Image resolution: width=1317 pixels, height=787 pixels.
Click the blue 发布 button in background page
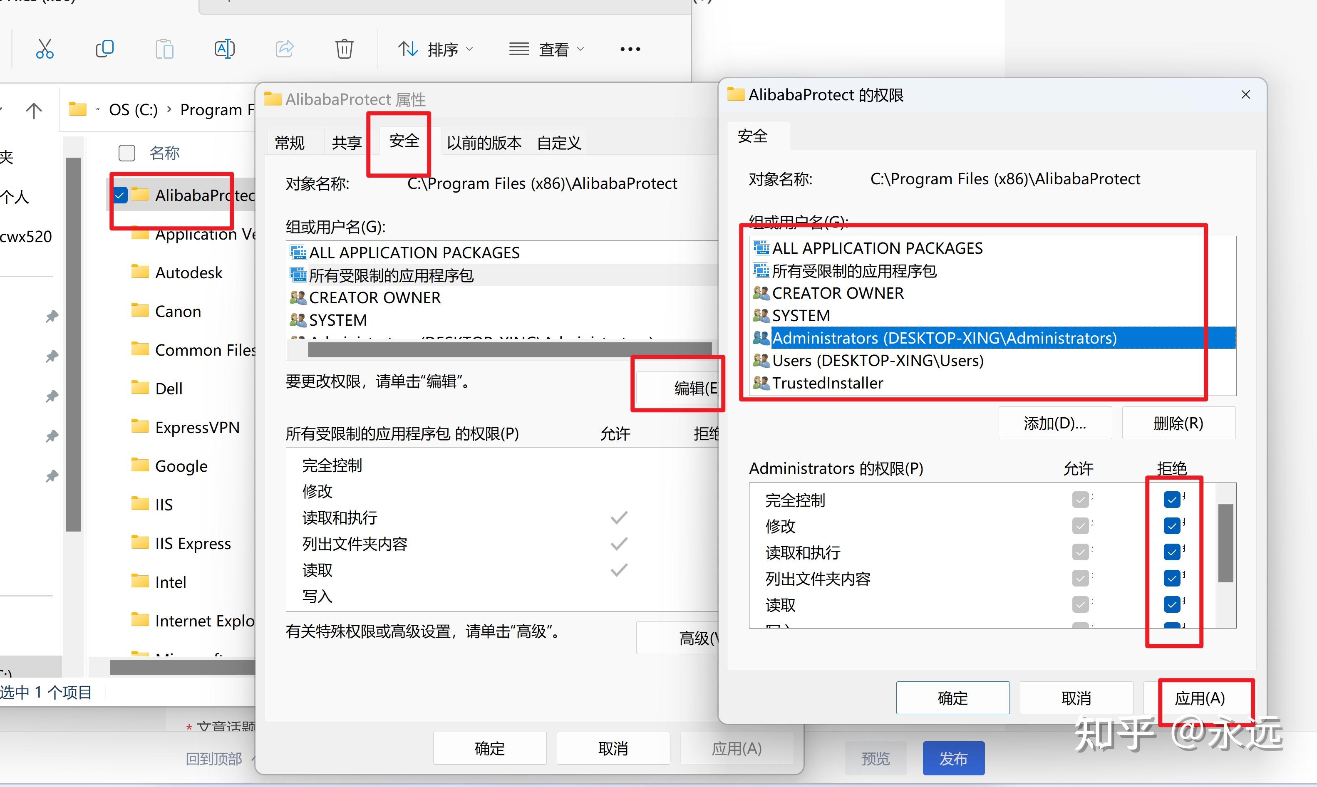click(x=954, y=758)
